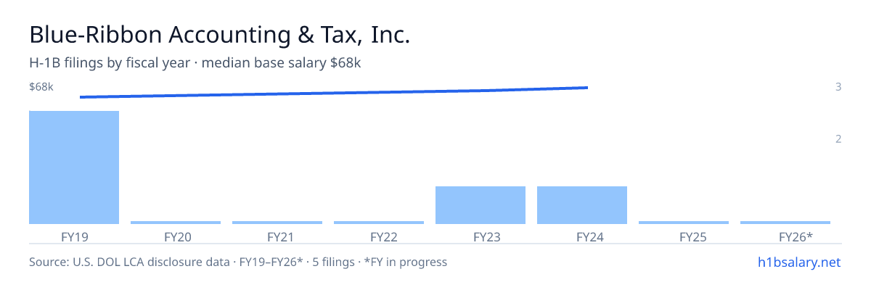Click the small FY22 filings bar
The height and width of the screenshot is (290, 871).
tap(379, 223)
